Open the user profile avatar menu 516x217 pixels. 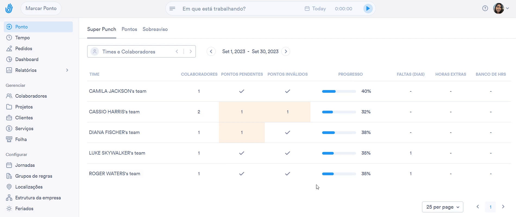[499, 8]
